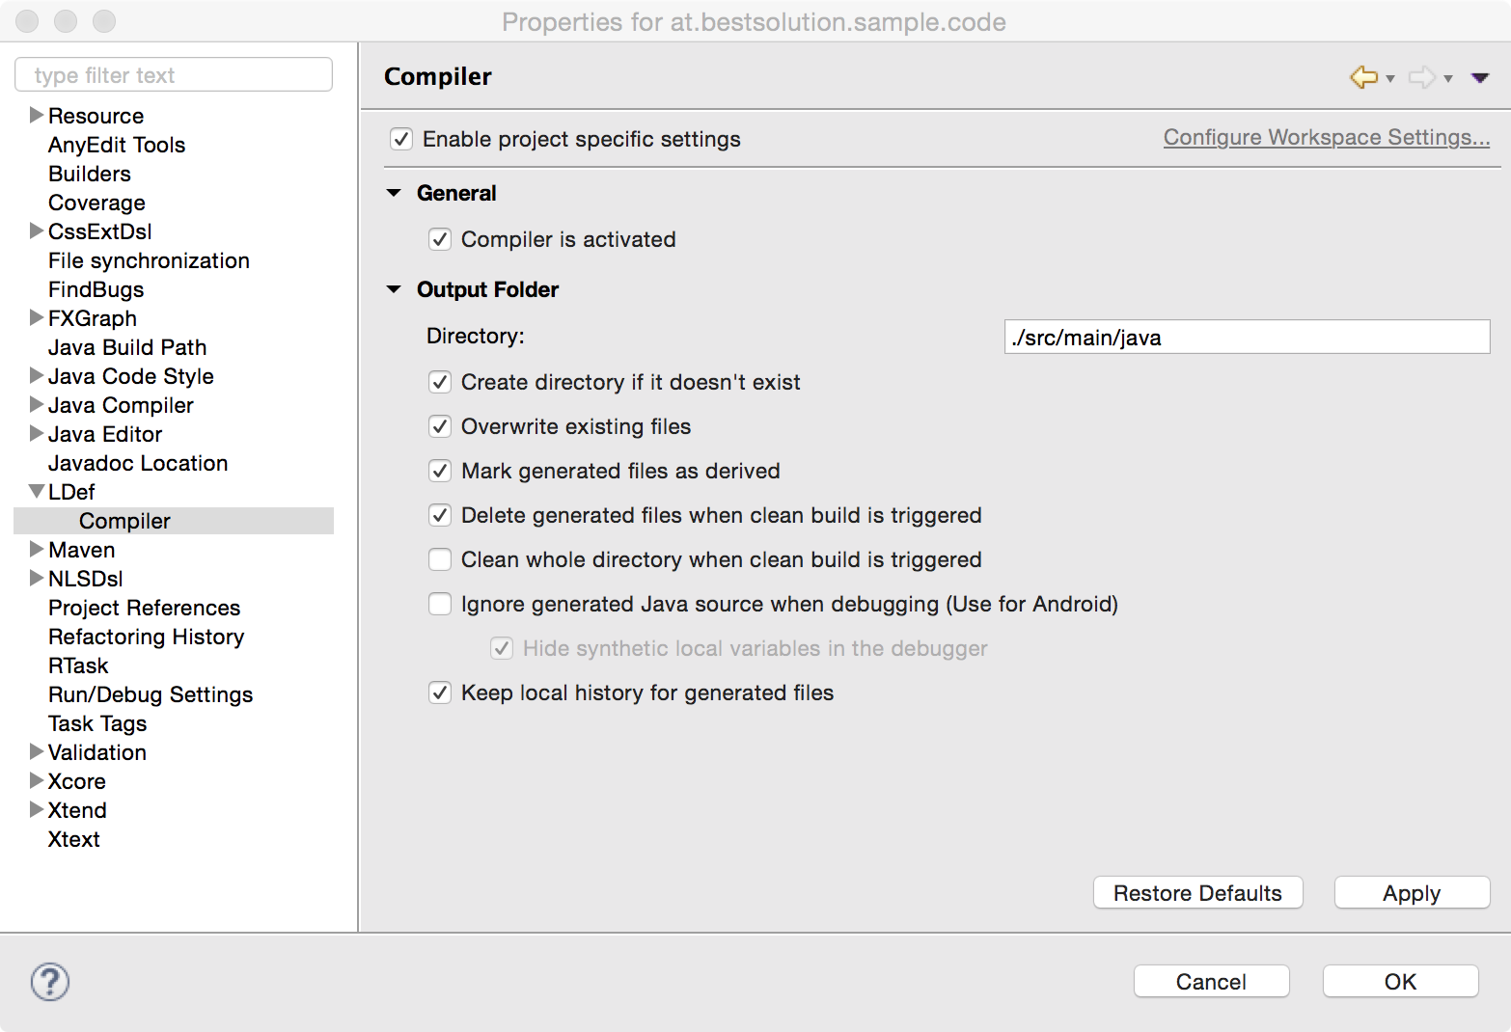This screenshot has height=1032, width=1511.
Task: Open the FindBugs properties page
Action: click(96, 289)
